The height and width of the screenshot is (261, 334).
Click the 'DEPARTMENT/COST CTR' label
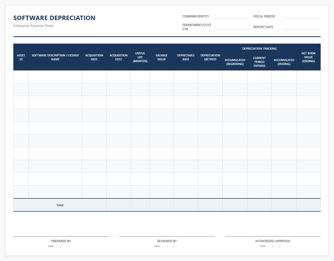pos(197,27)
